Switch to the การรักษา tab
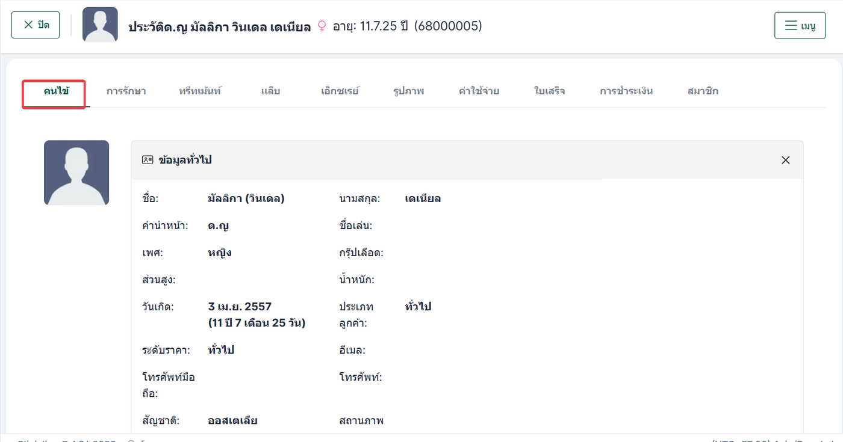The height and width of the screenshot is (442, 843). 126,91
